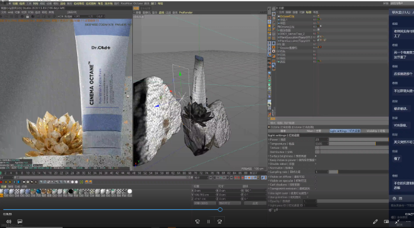This screenshot has width=414, height=228.
Task: Select PlantSucculentTippy001 object
Action: tap(294, 41)
